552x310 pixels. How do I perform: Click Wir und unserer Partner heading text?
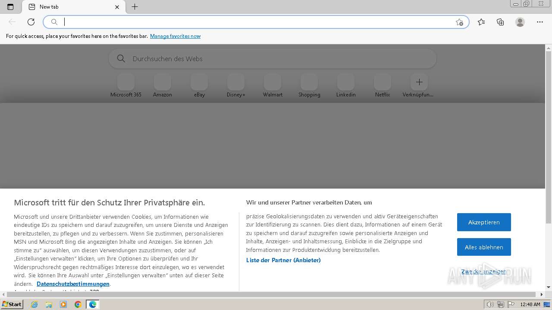tap(309, 202)
